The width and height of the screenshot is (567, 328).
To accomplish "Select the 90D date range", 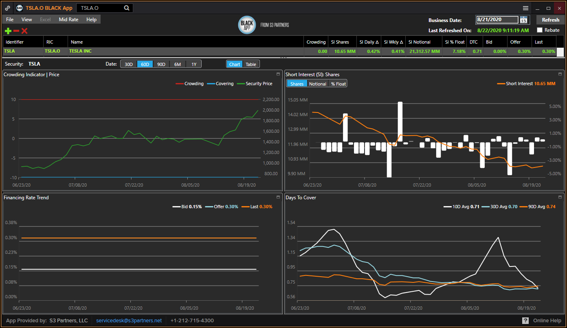I will tap(161, 64).
